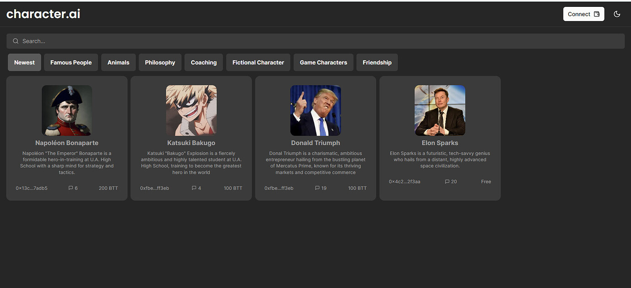Open the Katsuki Bakugo anime thumbnail
Viewport: 631px width, 288px height.
(191, 110)
